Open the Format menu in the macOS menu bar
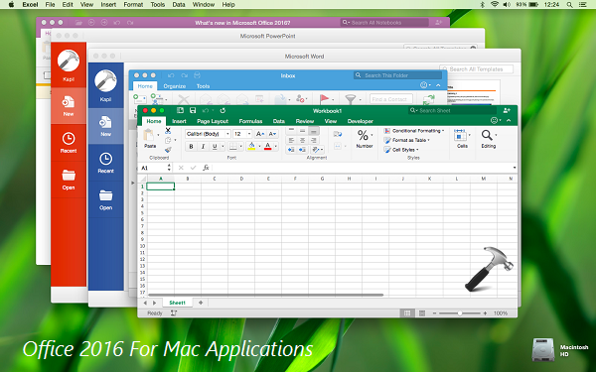Image resolution: width=596 pixels, height=372 pixels. coord(133,5)
